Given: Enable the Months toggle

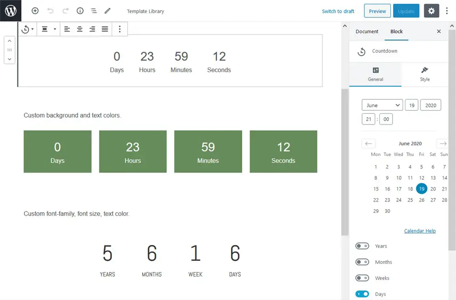Looking at the screenshot, I should 362,262.
